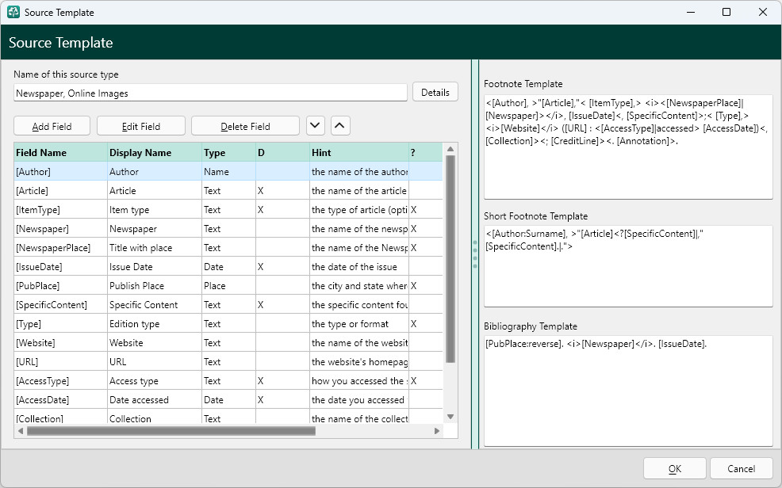Cancel the Source Template dialog
This screenshot has width=782, height=488.
pyautogui.click(x=741, y=468)
